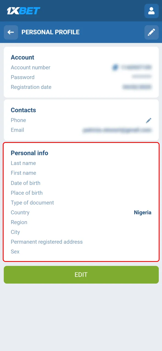Select the Country value Nigeria
The height and width of the screenshot is (351, 162).
pos(143,212)
